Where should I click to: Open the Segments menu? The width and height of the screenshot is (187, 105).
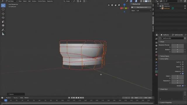coord(50,1)
